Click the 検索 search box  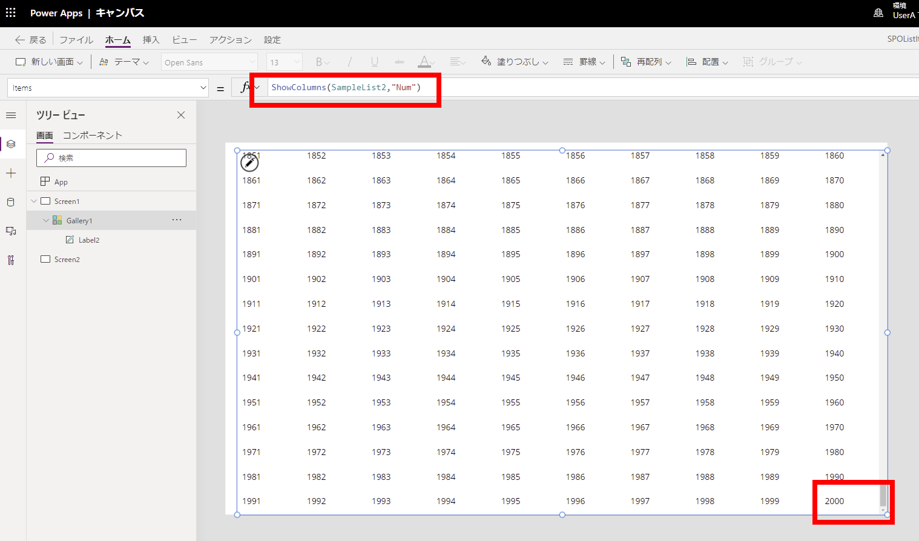tap(111, 158)
